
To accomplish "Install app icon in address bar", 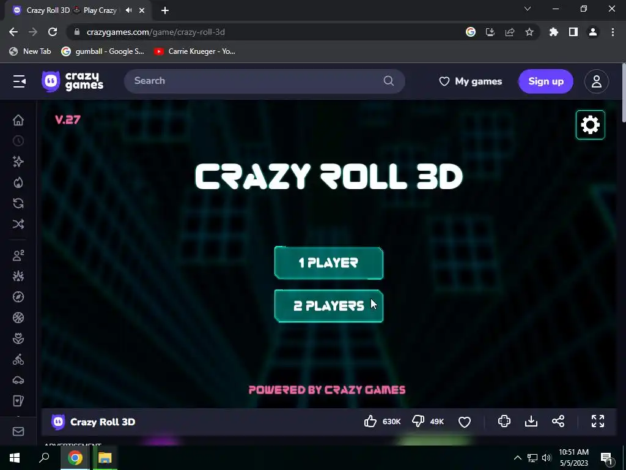I will 490,32.
